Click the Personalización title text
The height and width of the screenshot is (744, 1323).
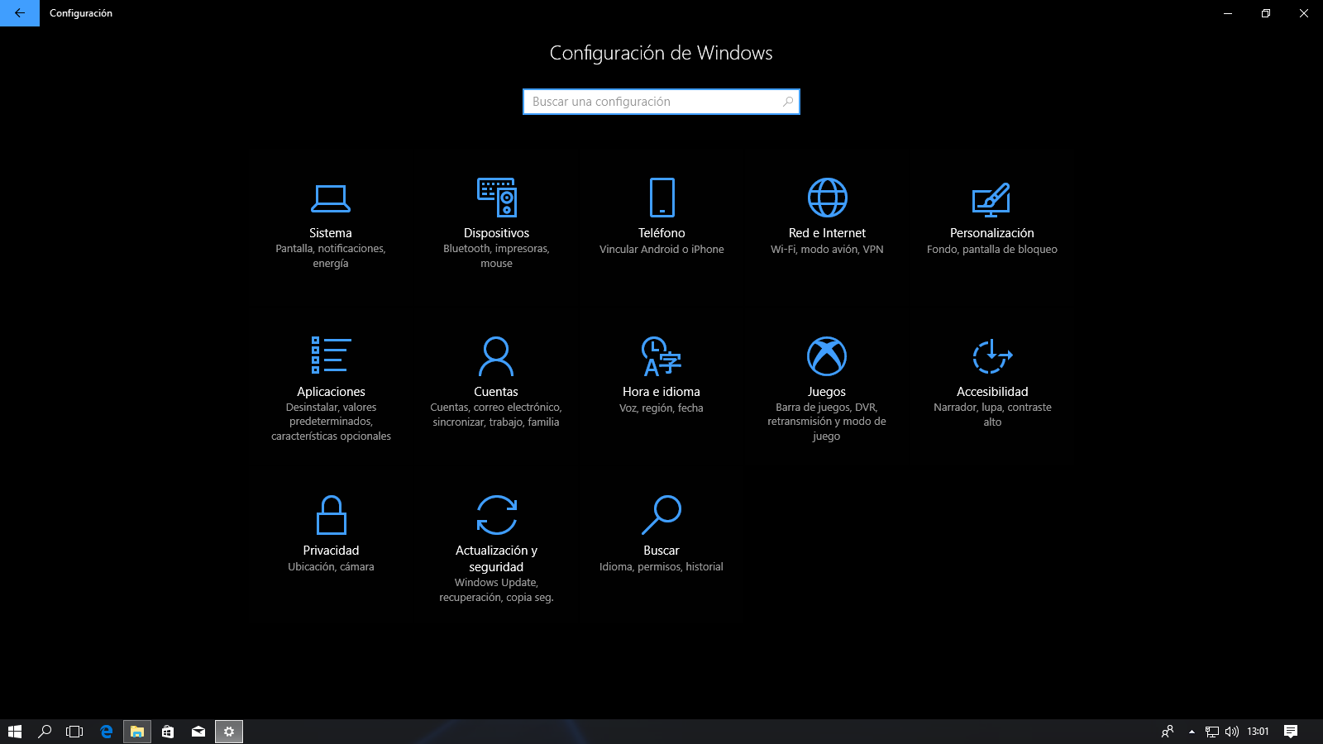coord(992,233)
